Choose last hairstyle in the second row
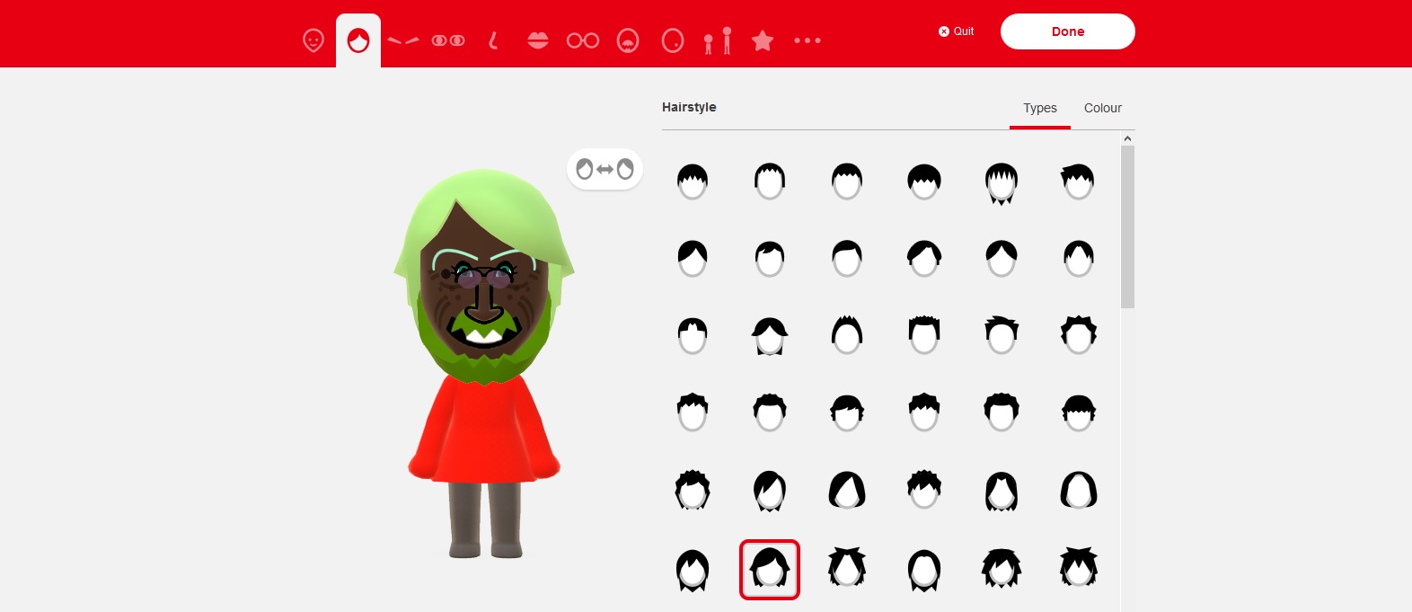 tap(1079, 259)
